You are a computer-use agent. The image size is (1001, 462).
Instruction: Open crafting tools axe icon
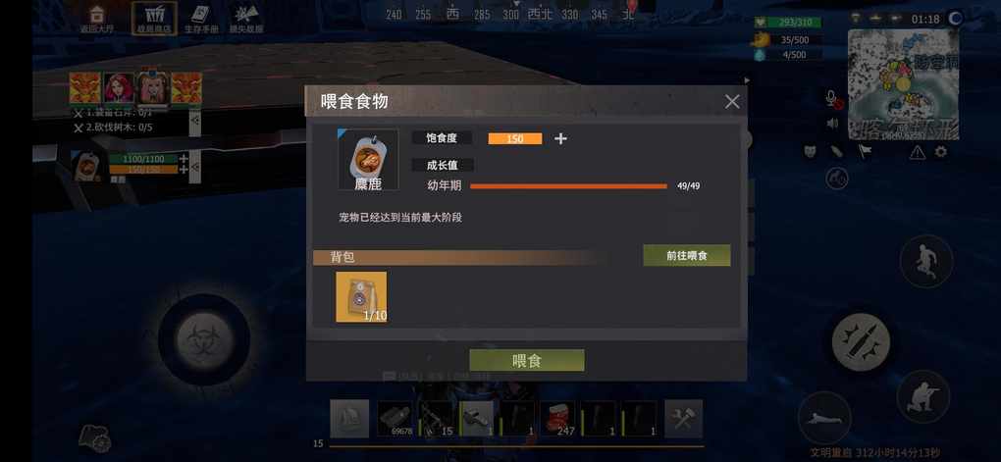click(683, 419)
